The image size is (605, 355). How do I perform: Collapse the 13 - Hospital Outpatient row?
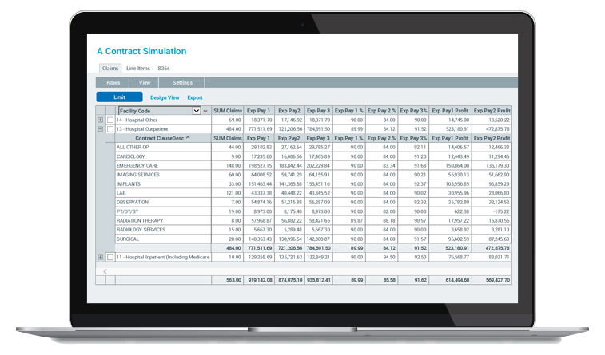click(x=101, y=128)
